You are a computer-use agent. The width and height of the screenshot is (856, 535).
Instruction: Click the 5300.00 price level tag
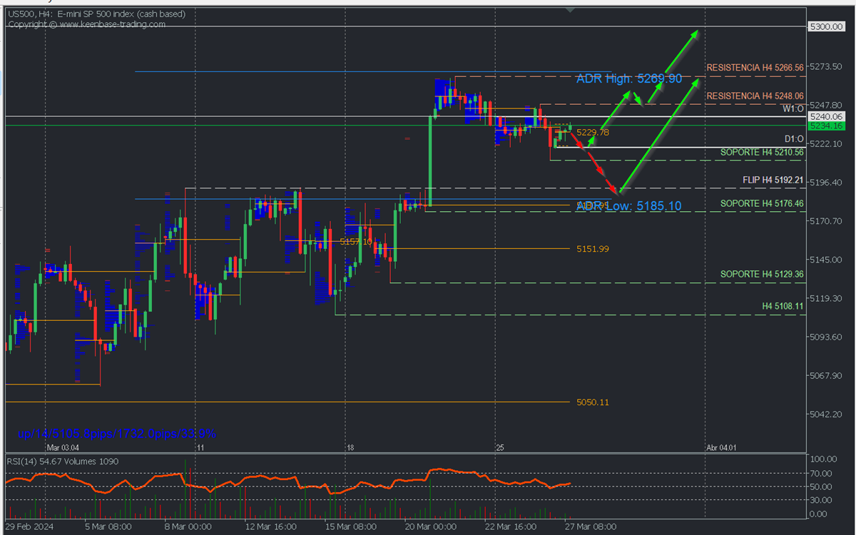click(x=825, y=26)
